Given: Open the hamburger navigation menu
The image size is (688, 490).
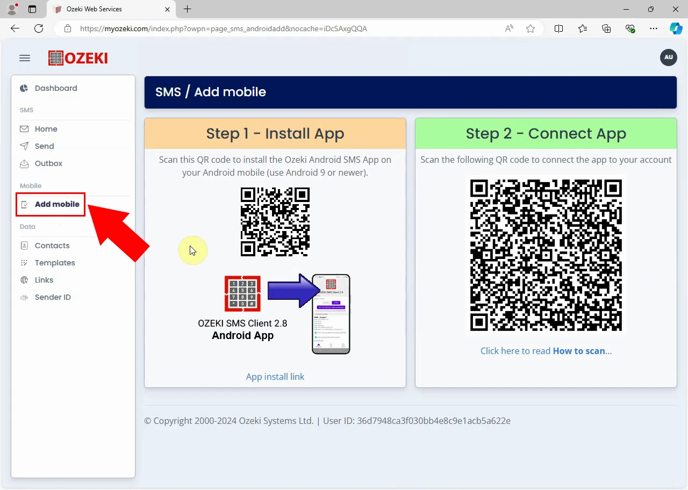Looking at the screenshot, I should click(x=25, y=58).
